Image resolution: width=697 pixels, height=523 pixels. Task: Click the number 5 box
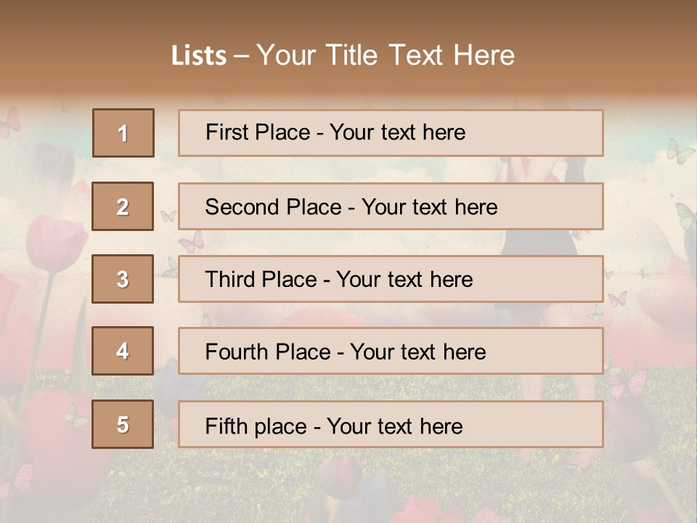pyautogui.click(x=123, y=424)
